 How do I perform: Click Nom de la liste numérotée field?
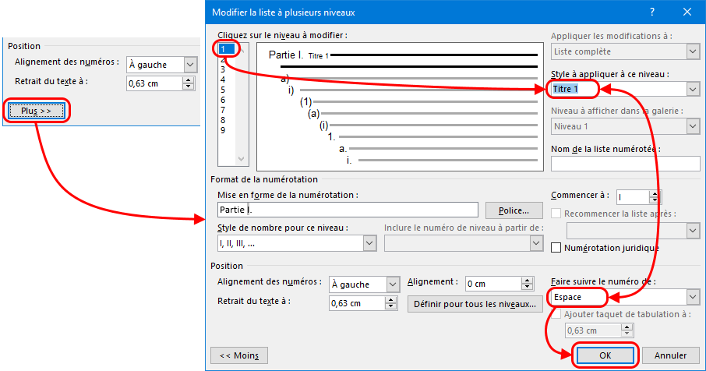click(x=625, y=164)
